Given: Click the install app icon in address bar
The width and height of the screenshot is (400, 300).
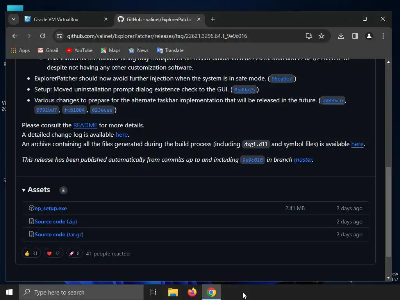Looking at the screenshot, I should (x=309, y=36).
